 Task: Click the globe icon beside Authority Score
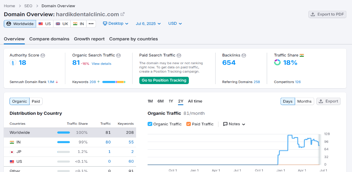click(43, 55)
